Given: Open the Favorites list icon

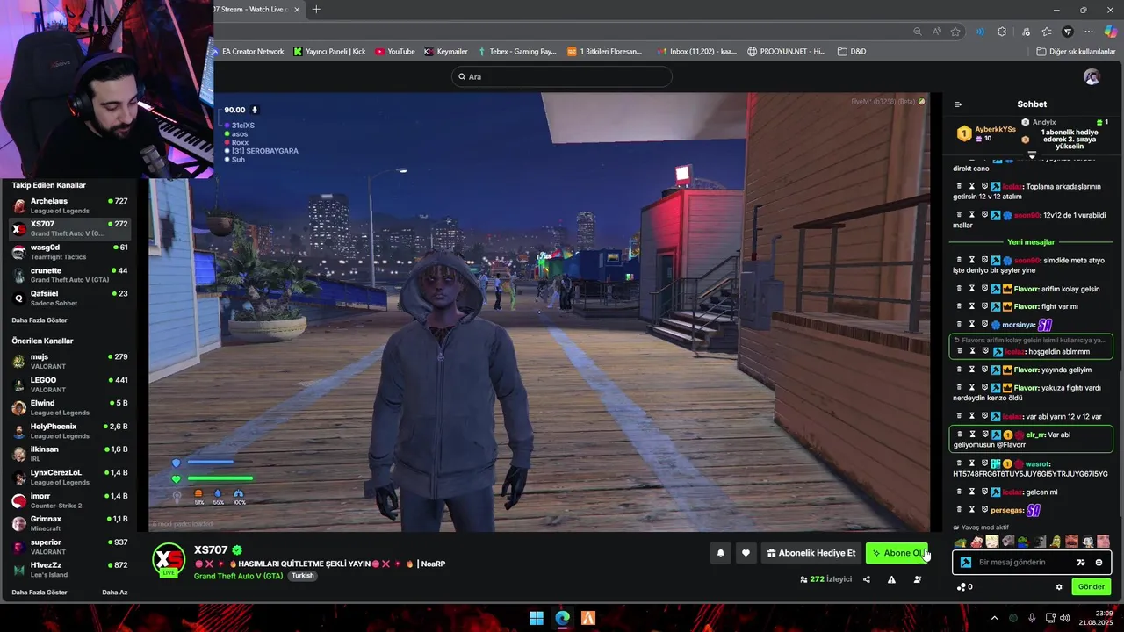Looking at the screenshot, I should point(1046,32).
